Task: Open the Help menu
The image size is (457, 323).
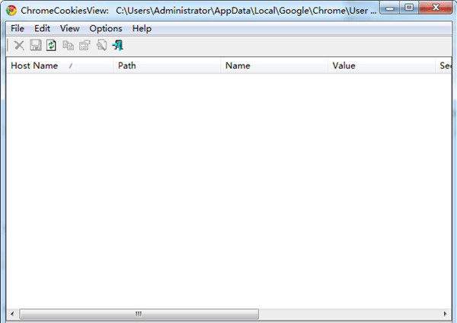Action: click(142, 28)
